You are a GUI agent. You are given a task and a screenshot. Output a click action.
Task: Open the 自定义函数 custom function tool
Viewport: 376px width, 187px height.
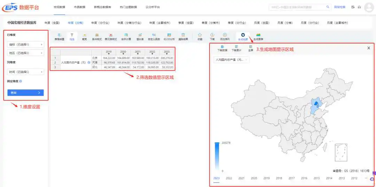click(x=154, y=37)
